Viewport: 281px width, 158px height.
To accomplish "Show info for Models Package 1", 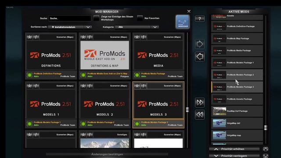I will [36, 86].
